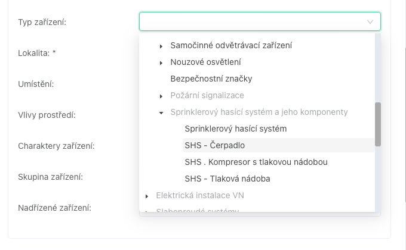Collapse Sprinklerový hasící systém a jeho komponenty arrow
406x250 pixels.
tap(161, 112)
